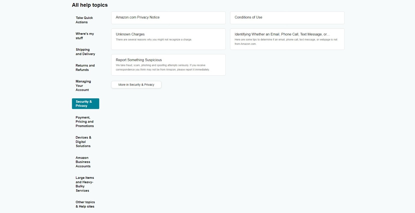Switch to Shipping and Delivery topic
The height and width of the screenshot is (213, 415).
[x=85, y=52]
